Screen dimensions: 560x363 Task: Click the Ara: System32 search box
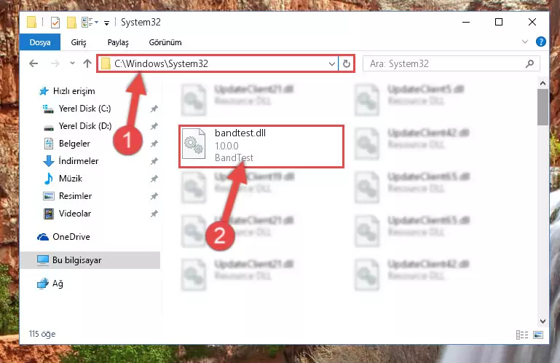point(451,64)
